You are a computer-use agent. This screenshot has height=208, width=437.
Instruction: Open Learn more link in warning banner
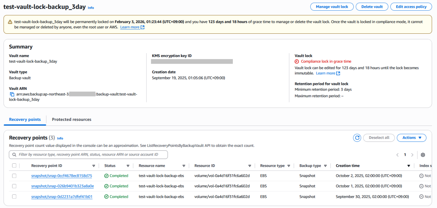click(x=132, y=27)
